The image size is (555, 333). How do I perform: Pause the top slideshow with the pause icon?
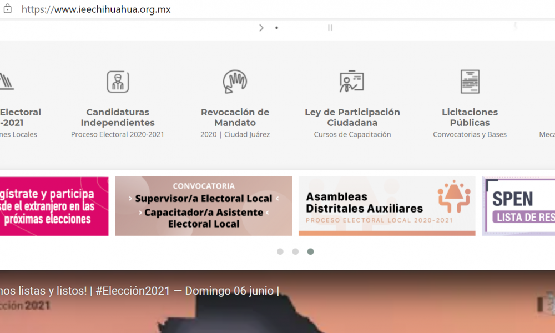[330, 28]
